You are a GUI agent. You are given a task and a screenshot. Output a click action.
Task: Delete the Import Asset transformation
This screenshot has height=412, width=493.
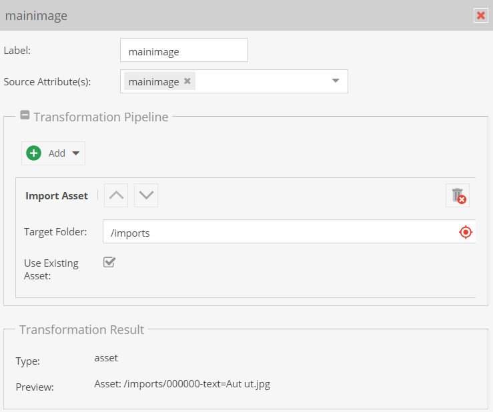(x=458, y=195)
